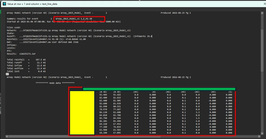The height and width of the screenshot is (139, 266).
Task: Click the 'Summary results for event' line
Action: click(x=49, y=19)
